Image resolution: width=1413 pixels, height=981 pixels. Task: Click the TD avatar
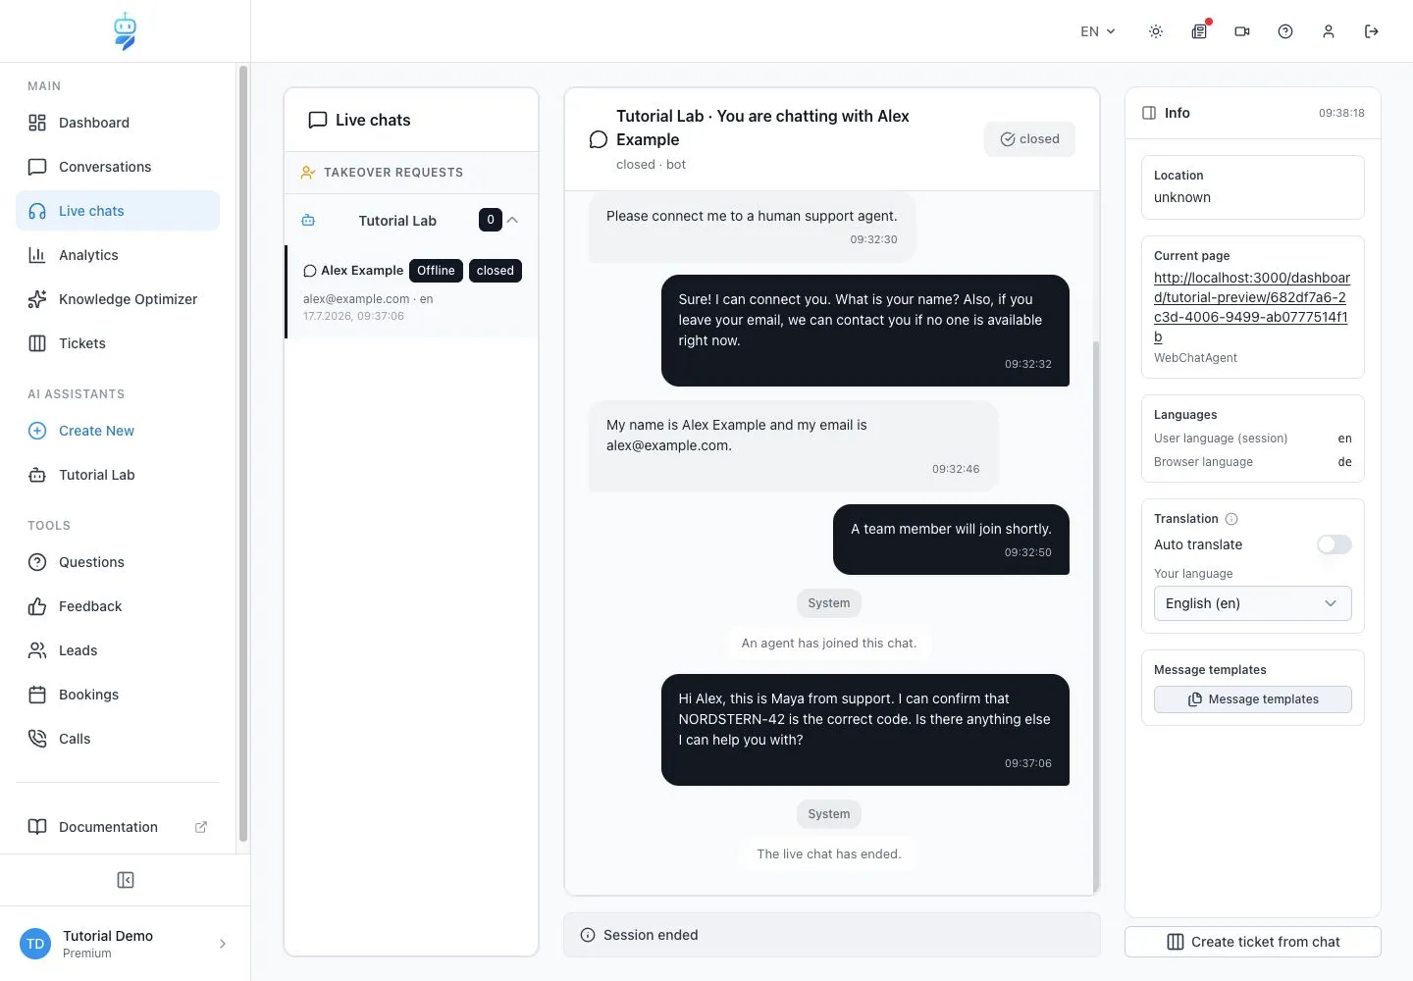[35, 944]
